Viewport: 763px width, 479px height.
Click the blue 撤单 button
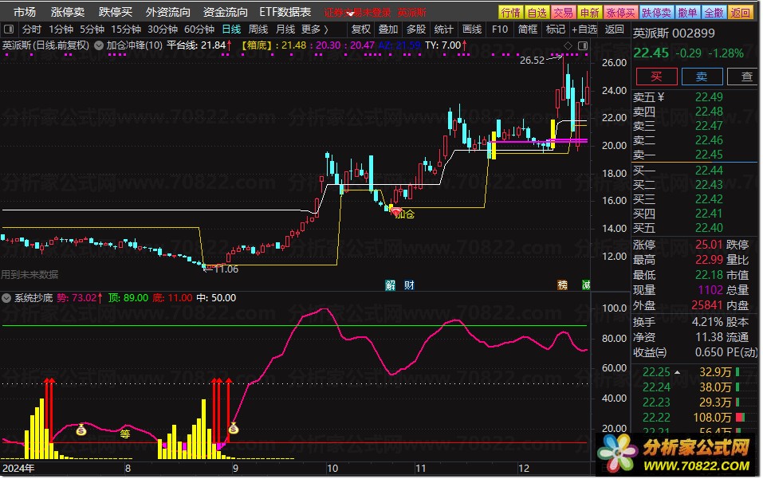tap(687, 13)
